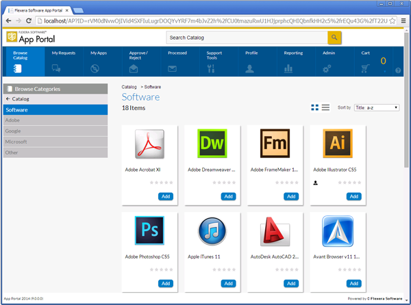The image size is (411, 305).
Task: Click the yellow search magnifier button
Action: click(x=334, y=38)
